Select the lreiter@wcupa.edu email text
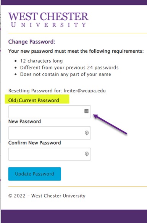 85,91
